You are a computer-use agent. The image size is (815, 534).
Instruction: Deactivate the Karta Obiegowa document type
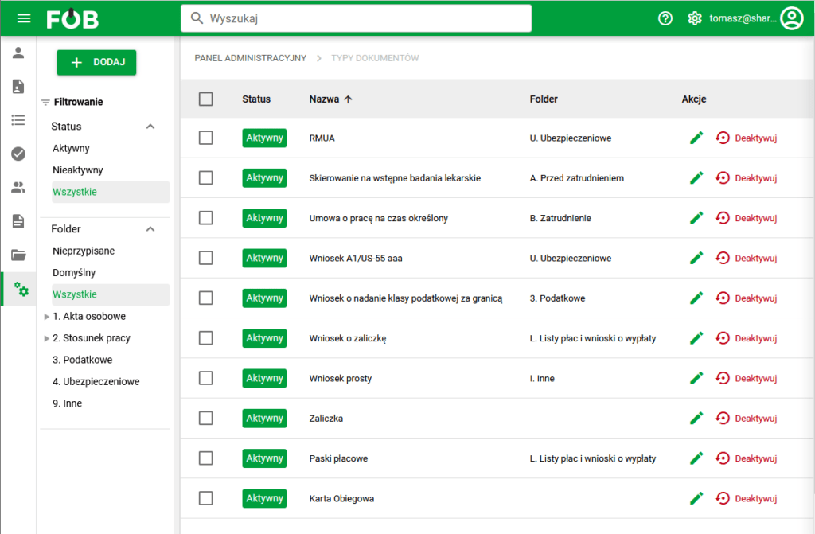point(746,498)
